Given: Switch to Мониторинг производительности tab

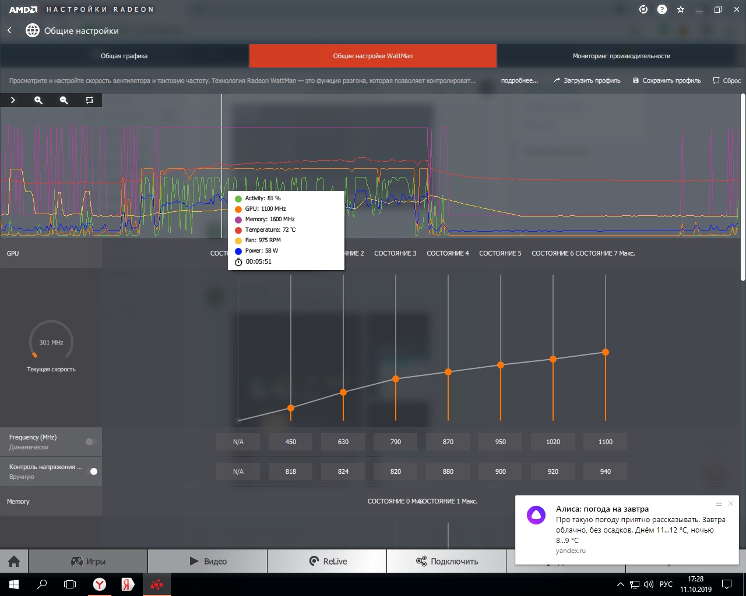Looking at the screenshot, I should click(x=621, y=56).
